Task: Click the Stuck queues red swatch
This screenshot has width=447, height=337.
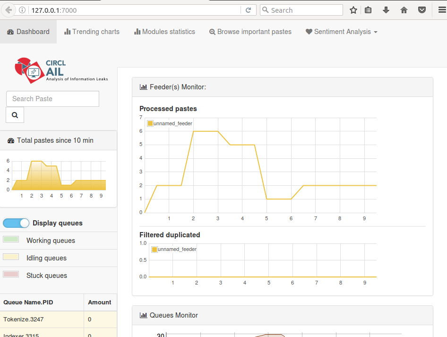Action: tap(11, 275)
